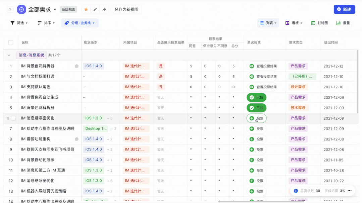Click 另存为新视图 button
The height and width of the screenshot is (203, 362).
(126, 9)
